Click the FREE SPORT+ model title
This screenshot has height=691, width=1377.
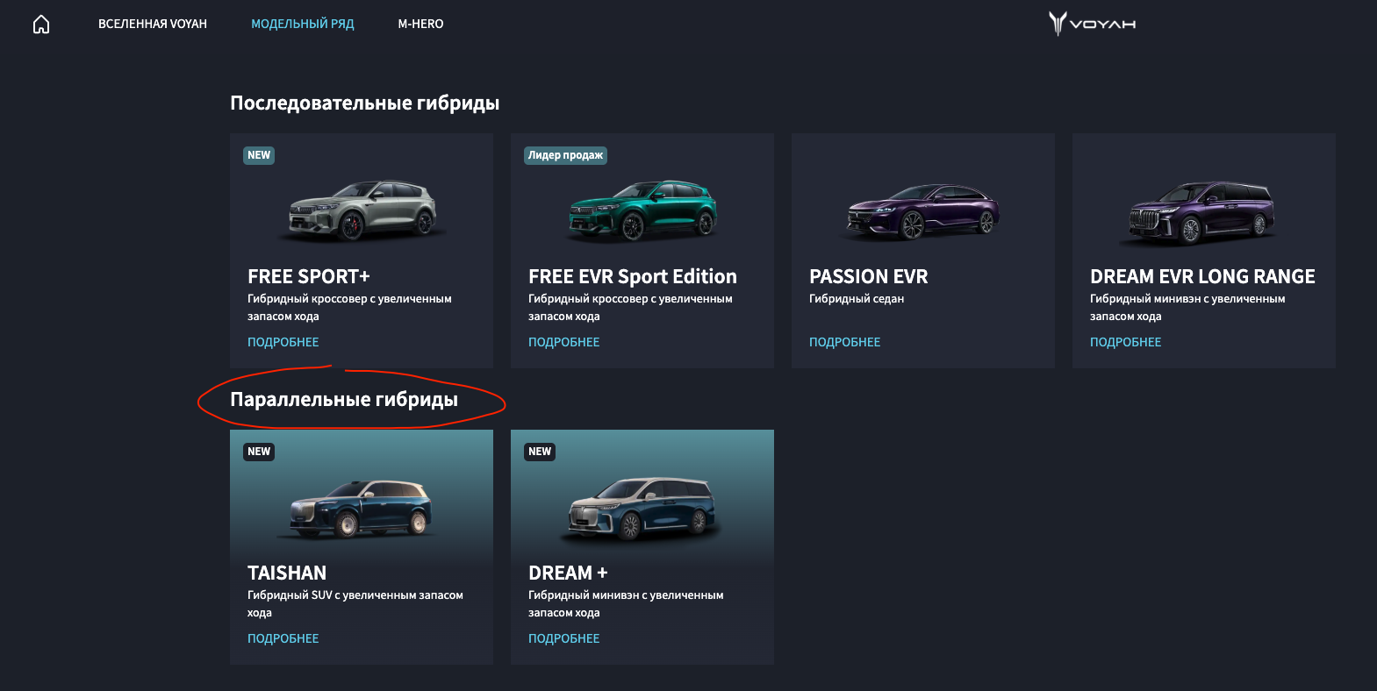click(309, 276)
